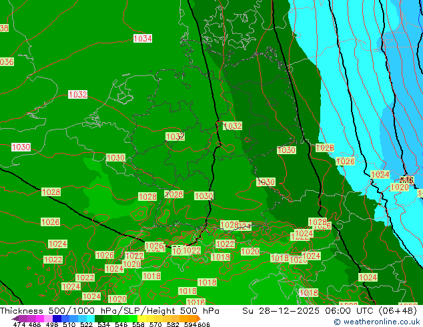Click the '(06+48)' forecast run text
The image size is (423, 327).
coord(398,311)
